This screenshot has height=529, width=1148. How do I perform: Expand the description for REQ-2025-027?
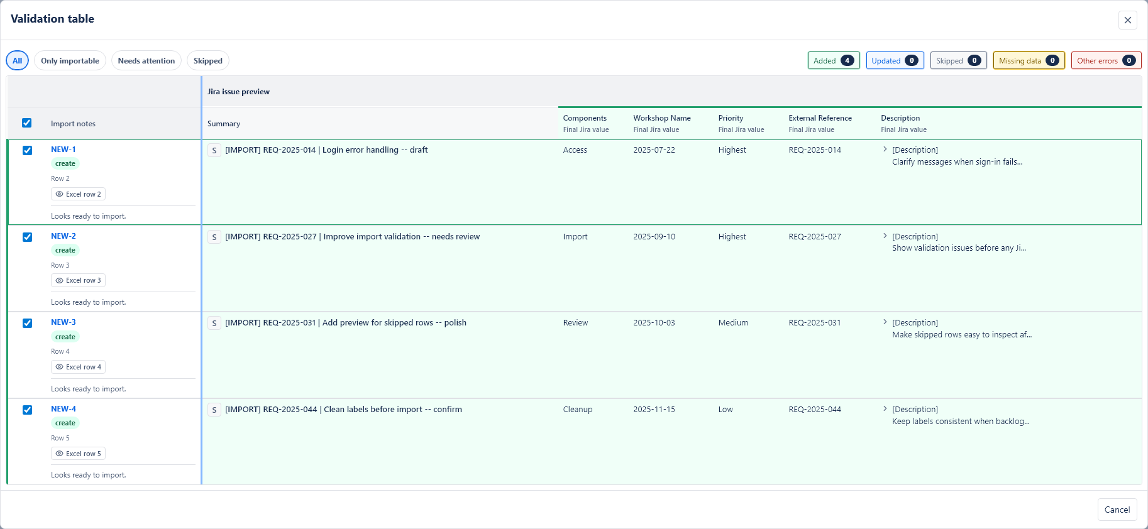pos(885,236)
